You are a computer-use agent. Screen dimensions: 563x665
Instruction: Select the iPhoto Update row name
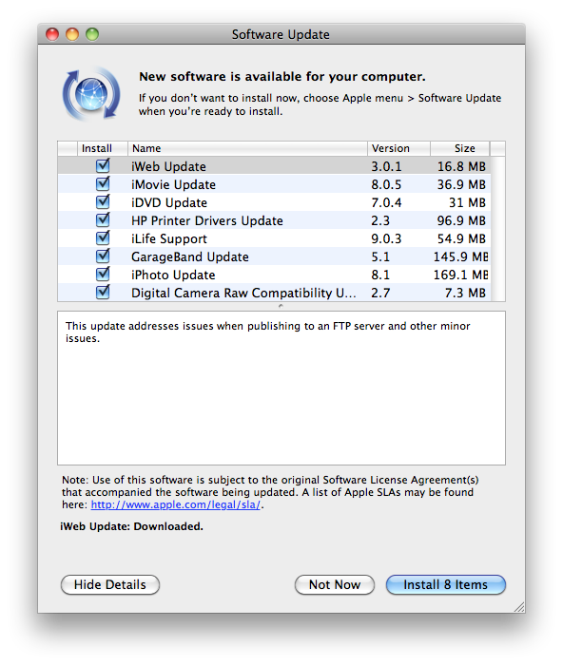coord(173,275)
